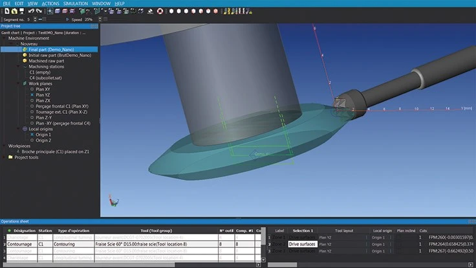Activate the Plan XY work plane marker

click(32, 89)
